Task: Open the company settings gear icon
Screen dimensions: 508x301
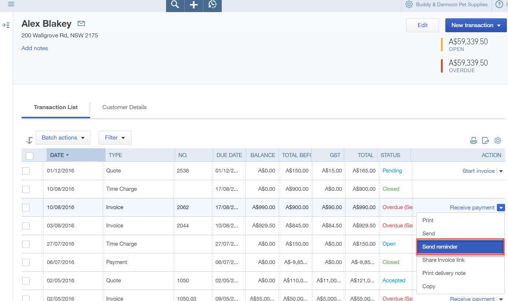Action: click(x=409, y=5)
